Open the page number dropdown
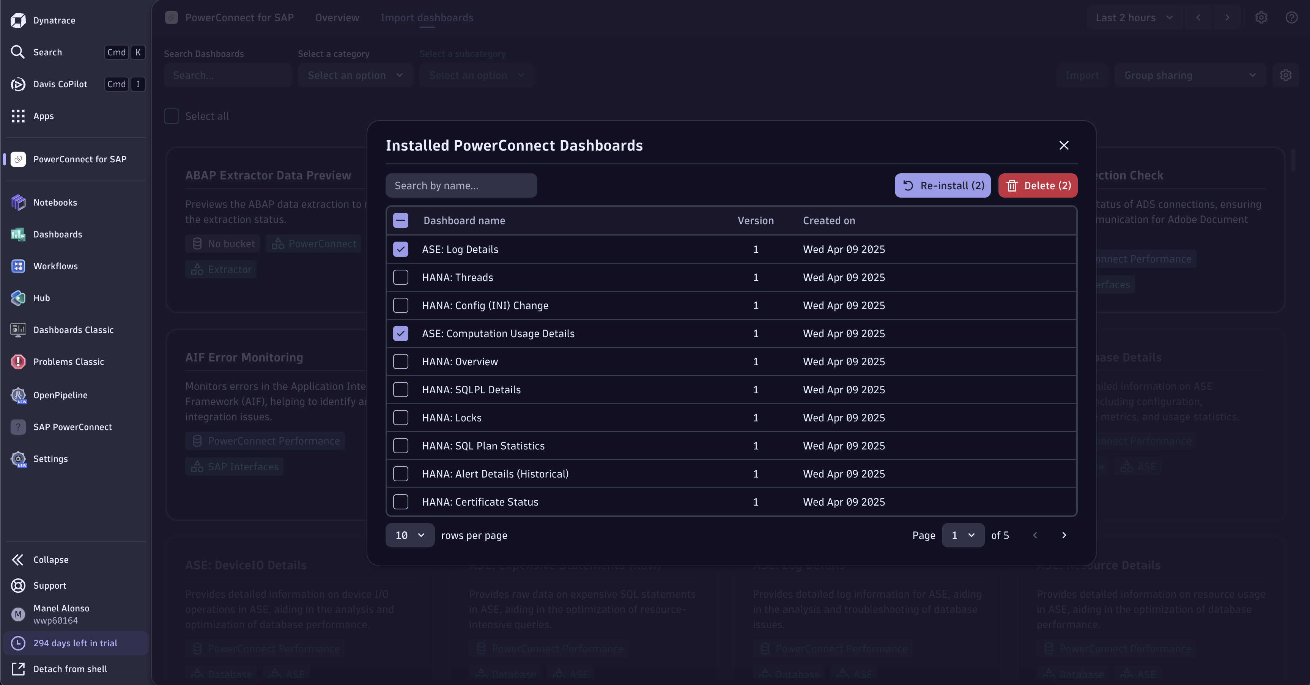1310x685 pixels. [963, 535]
